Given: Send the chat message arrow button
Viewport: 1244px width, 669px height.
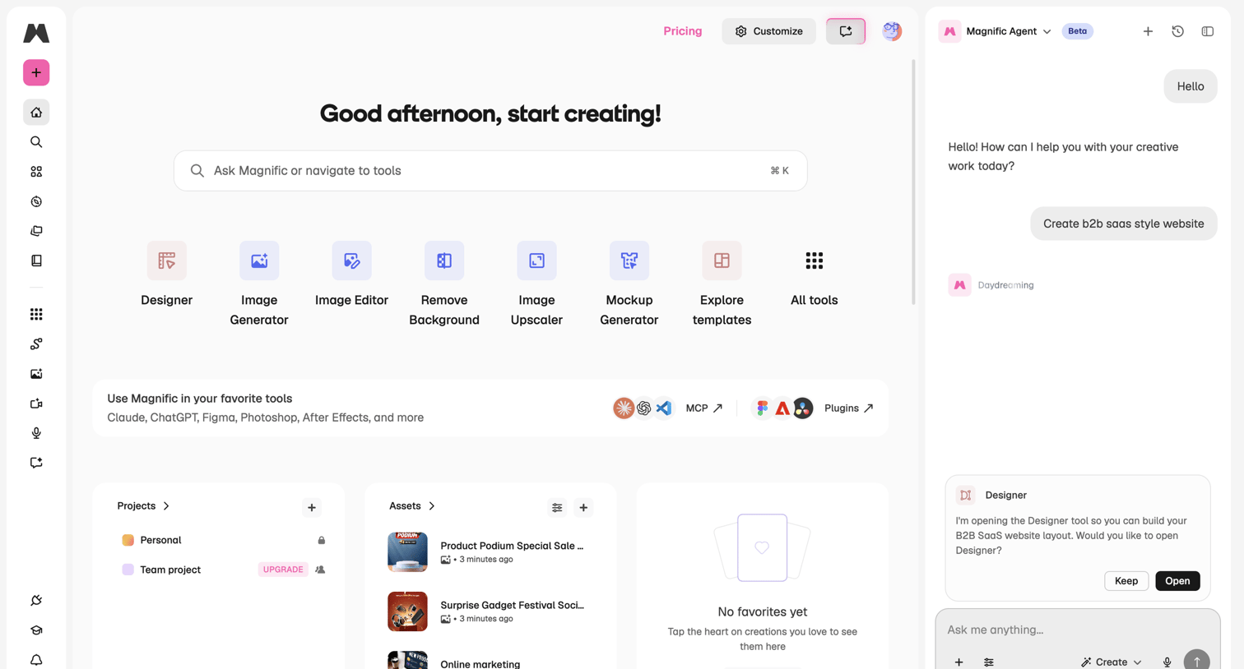Looking at the screenshot, I should tap(1196, 660).
